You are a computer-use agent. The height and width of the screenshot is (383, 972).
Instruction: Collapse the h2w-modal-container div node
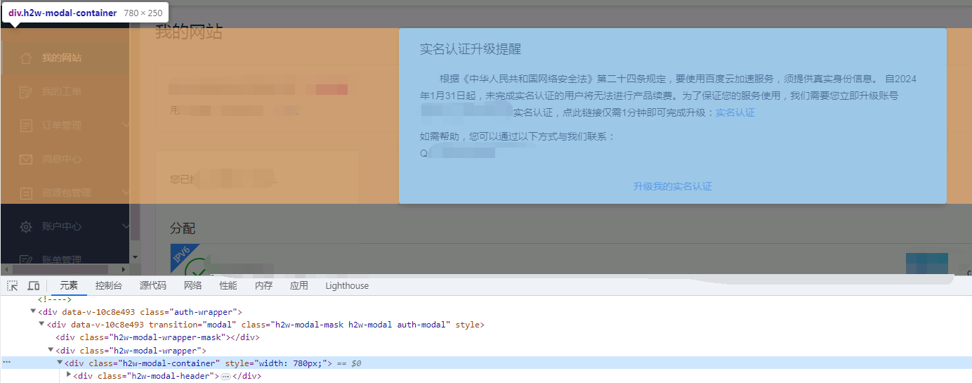[x=60, y=363]
